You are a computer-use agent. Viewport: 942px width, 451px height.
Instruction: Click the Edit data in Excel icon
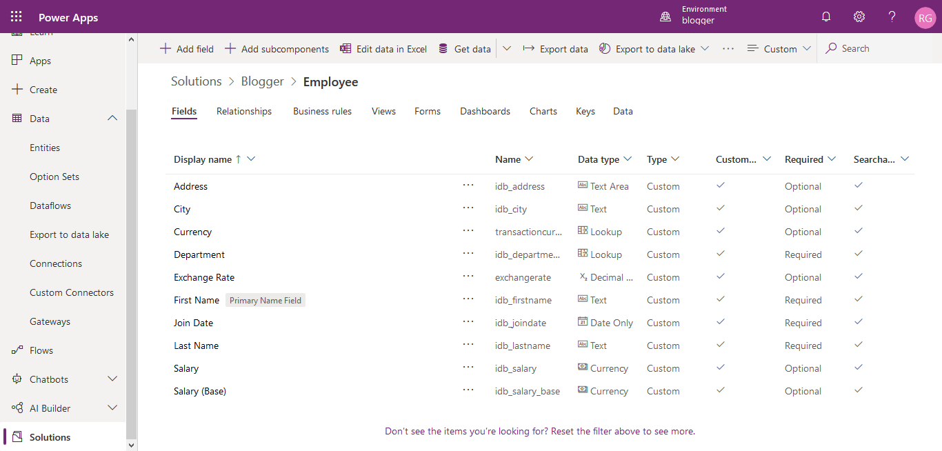346,49
